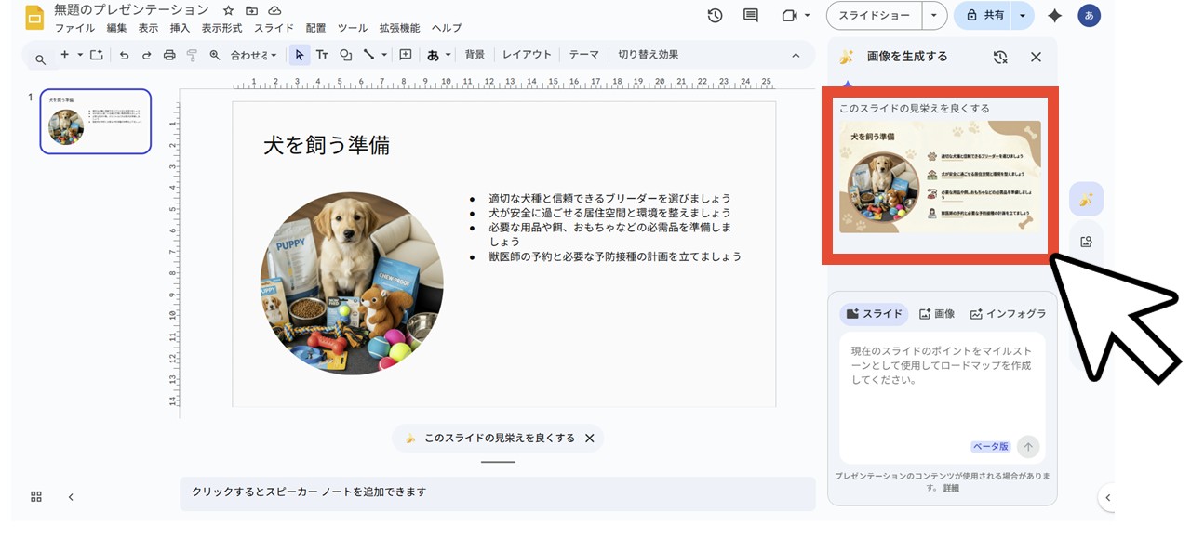Open the Gemini sparkle icon on the right edge
Viewport: 1191px width, 551px height.
[1086, 198]
